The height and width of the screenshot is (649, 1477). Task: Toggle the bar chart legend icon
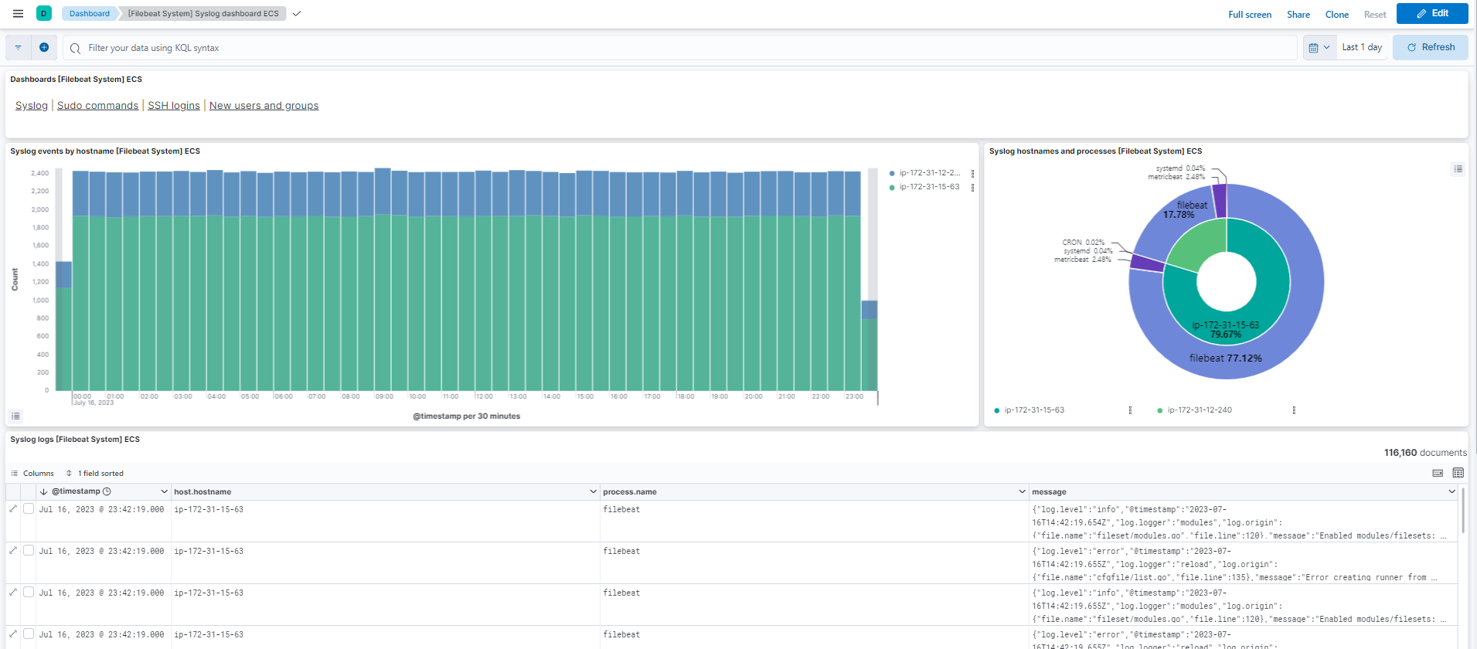pyautogui.click(x=15, y=416)
